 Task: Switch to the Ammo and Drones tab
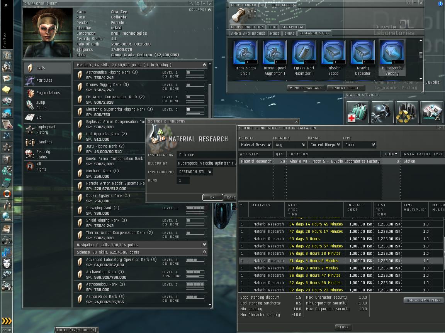pyautogui.click(x=248, y=34)
